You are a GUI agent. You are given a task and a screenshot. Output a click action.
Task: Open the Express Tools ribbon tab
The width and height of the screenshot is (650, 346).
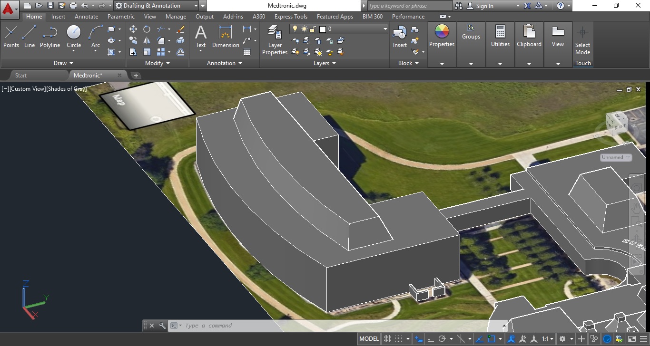(x=291, y=16)
